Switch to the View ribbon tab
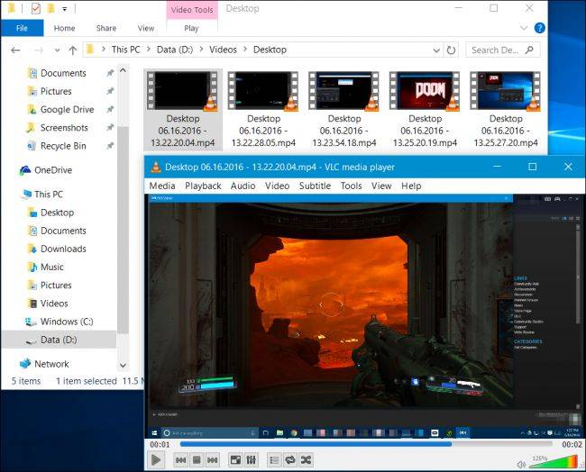Viewport: 586px width, 472px height. [146, 29]
